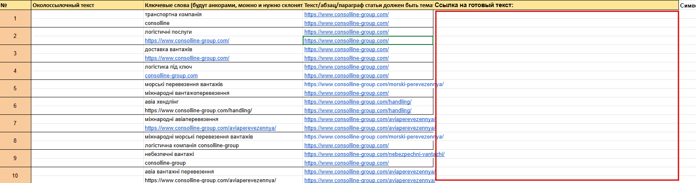The height and width of the screenshot is (183, 696).
Task: Open link beside 'авіа вантажні перевезення'
Action: point(370,172)
